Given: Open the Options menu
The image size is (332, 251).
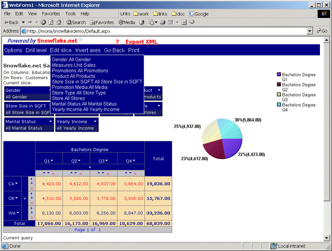Looking at the screenshot, I should 13,50.
